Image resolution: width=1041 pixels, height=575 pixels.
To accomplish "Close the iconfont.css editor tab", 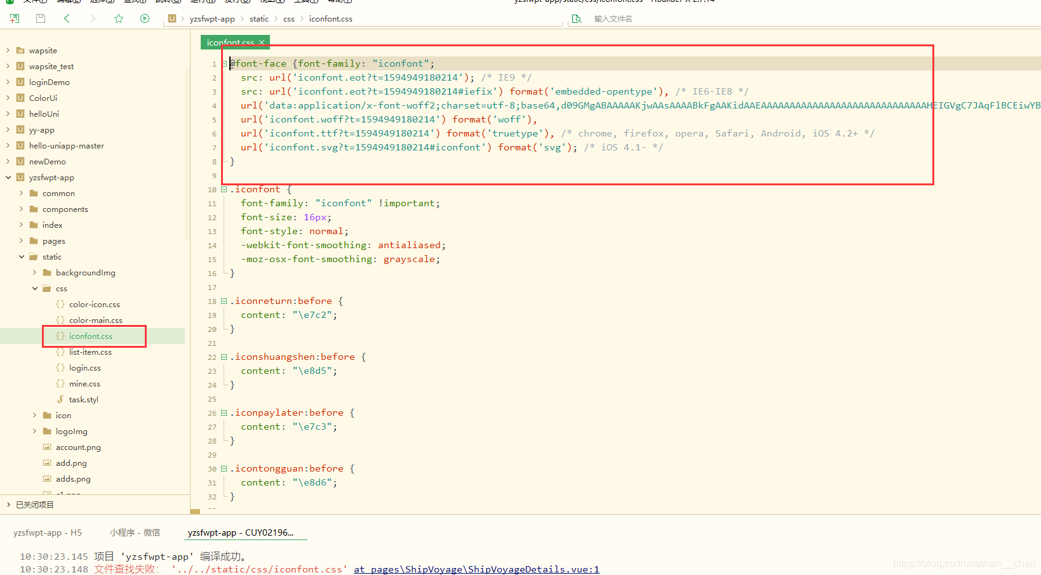I will (262, 43).
